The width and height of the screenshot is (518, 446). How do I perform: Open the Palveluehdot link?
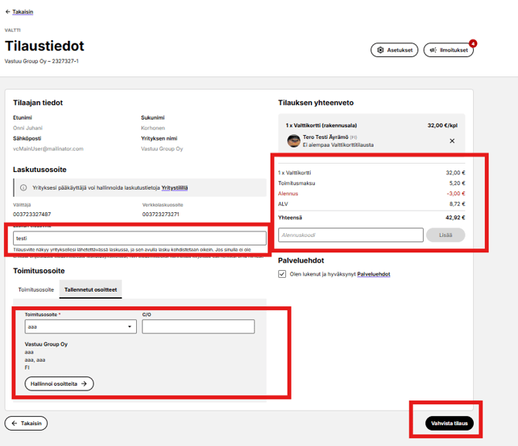[x=373, y=274]
